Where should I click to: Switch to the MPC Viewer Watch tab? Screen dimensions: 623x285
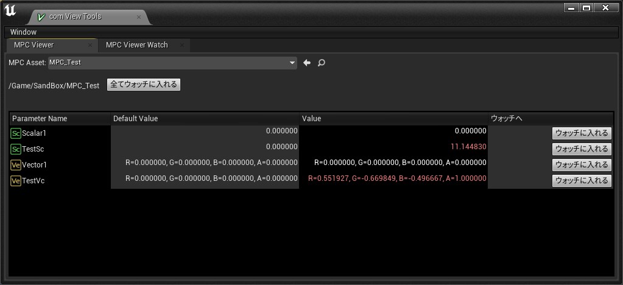point(136,45)
